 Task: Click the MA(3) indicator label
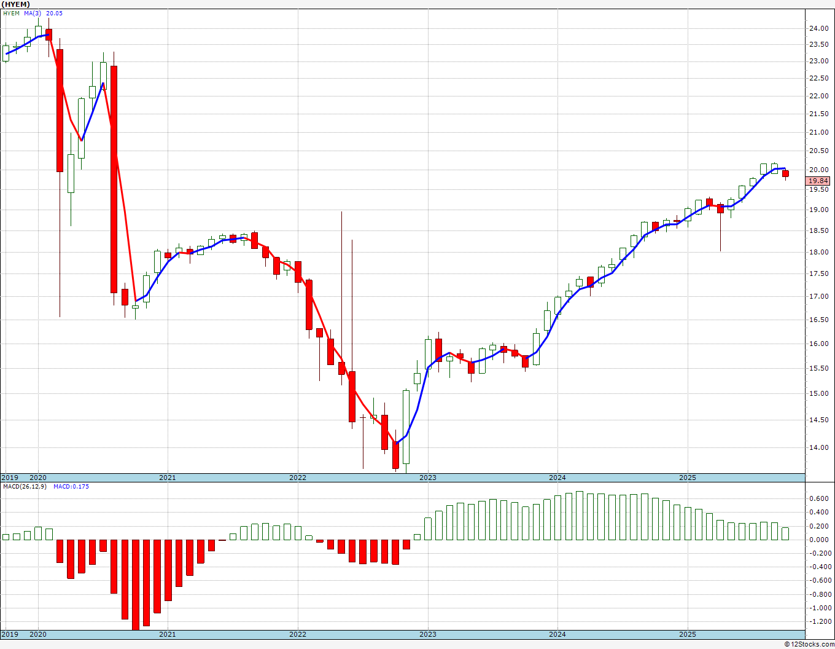click(x=33, y=14)
